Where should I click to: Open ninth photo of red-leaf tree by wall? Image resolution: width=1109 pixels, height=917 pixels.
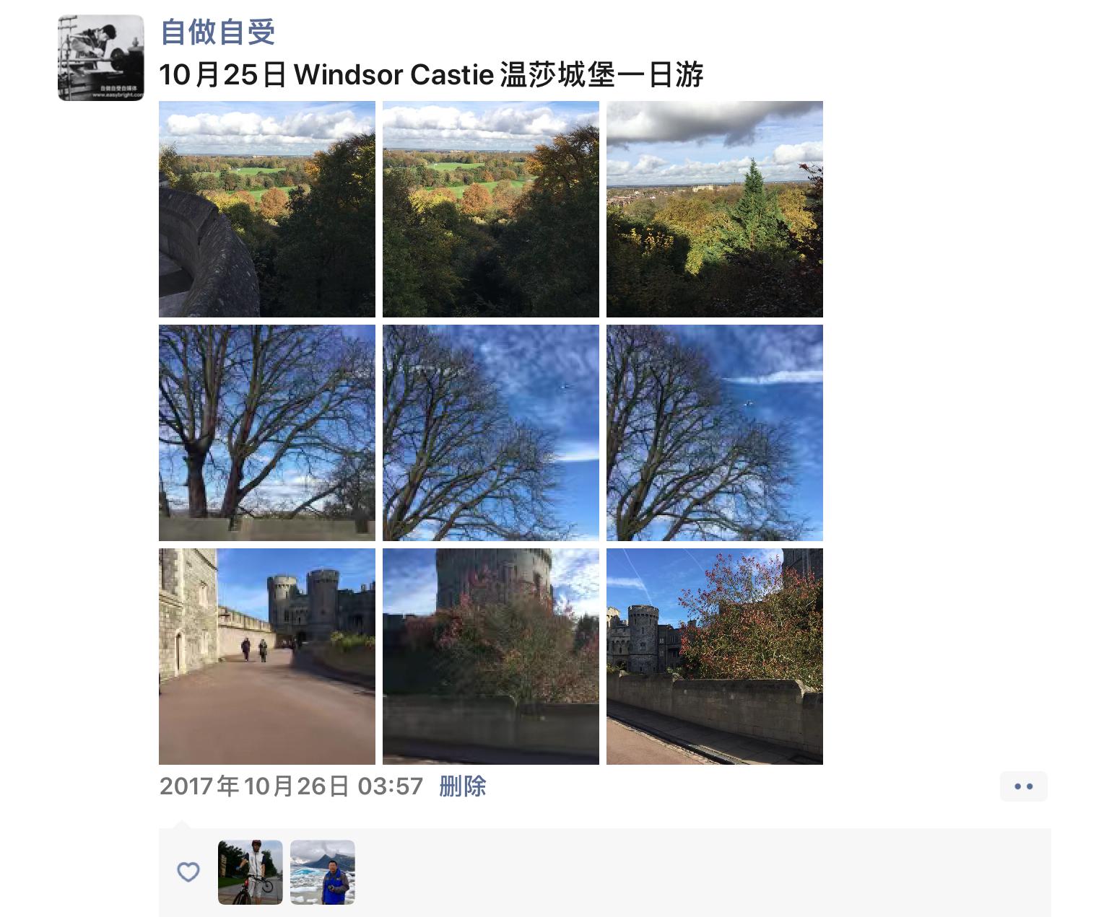[x=715, y=657]
